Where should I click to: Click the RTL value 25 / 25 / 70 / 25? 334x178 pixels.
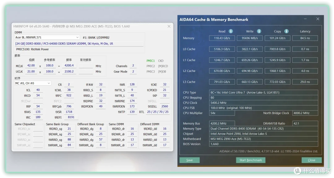pos(158,112)
